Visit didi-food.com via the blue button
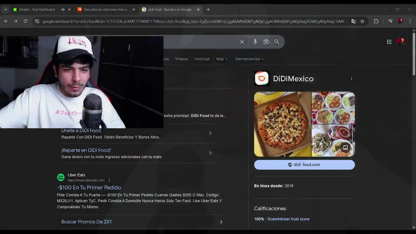 point(305,165)
